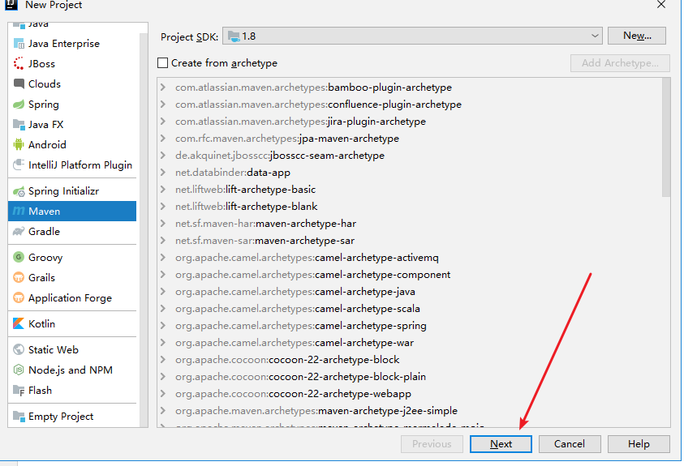Close the New Project dialog
The image size is (684, 466).
click(661, 4)
